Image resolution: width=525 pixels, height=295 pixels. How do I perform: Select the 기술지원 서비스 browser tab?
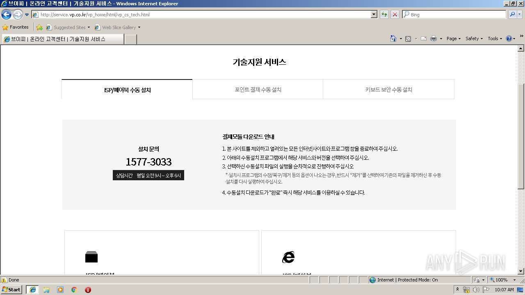tap(62, 39)
